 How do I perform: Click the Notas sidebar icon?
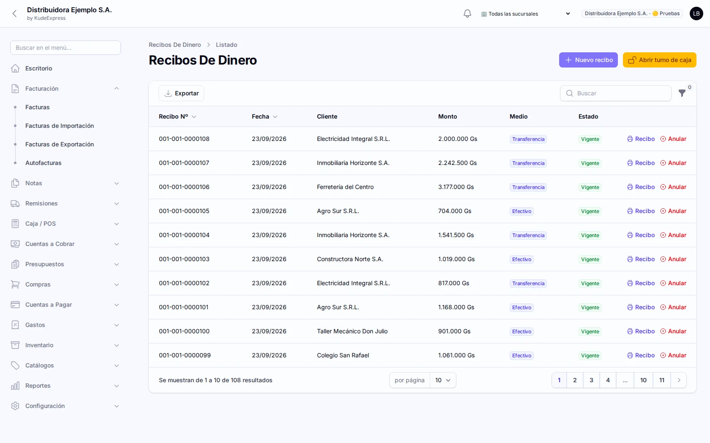(x=15, y=183)
